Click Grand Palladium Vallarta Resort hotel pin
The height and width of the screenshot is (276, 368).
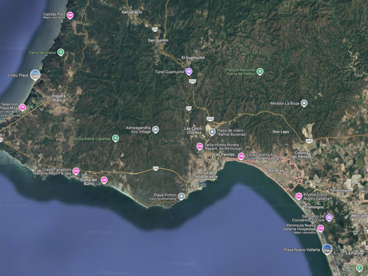[76, 171]
